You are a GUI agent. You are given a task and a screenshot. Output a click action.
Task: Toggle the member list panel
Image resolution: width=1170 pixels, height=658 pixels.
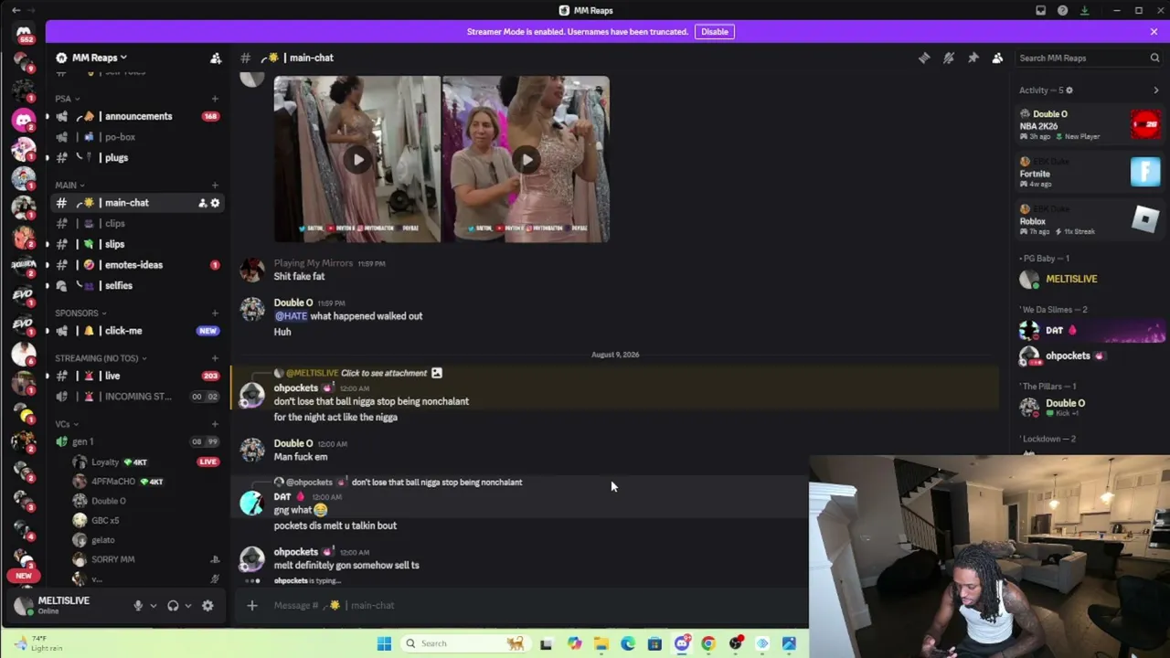click(x=998, y=58)
